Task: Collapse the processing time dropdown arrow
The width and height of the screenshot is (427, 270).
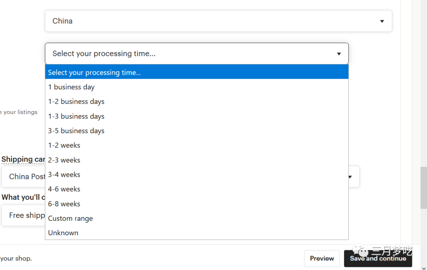Action: 339,54
